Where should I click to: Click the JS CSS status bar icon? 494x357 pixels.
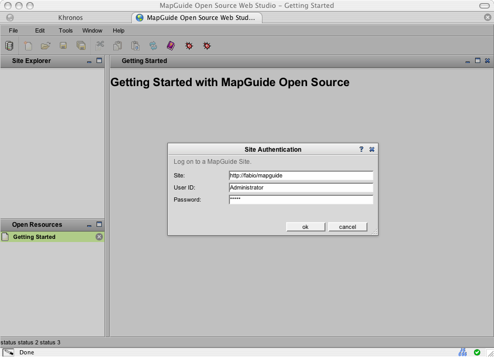463,352
